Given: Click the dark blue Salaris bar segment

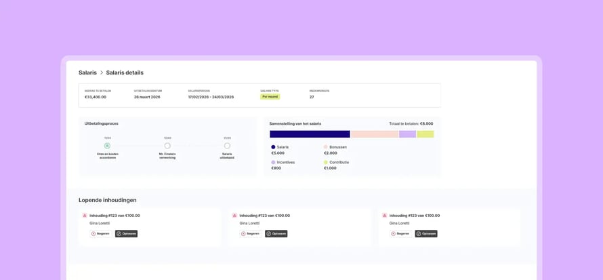Looking at the screenshot, I should tap(310, 134).
